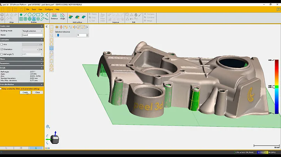Image resolution: width=281 pixels, height=157 pixels.
Task: Click the Selection tolerance value field
Action: tap(82, 35)
